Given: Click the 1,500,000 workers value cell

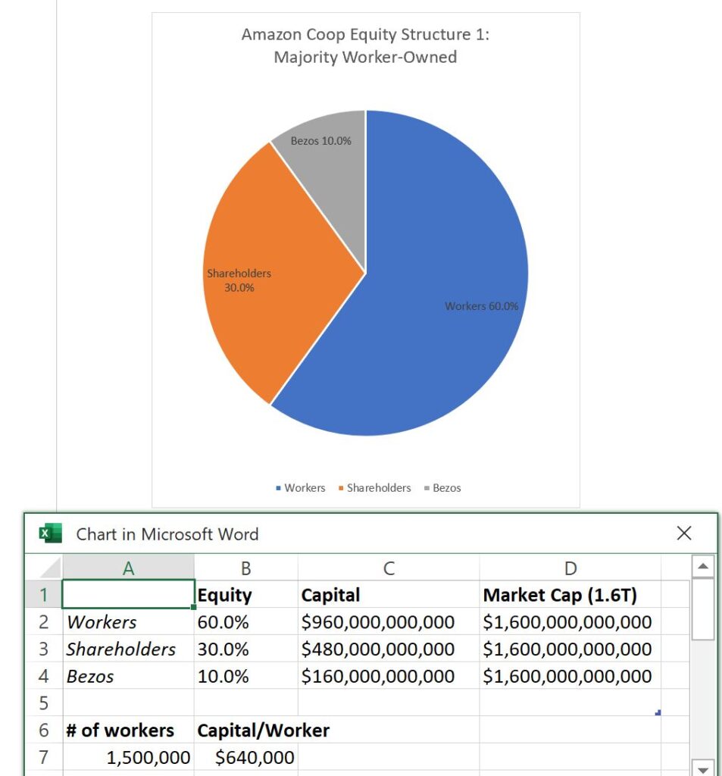Looking at the screenshot, I should click(x=128, y=757).
